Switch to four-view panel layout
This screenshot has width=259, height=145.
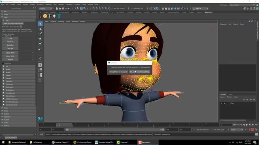[x=40, y=70]
